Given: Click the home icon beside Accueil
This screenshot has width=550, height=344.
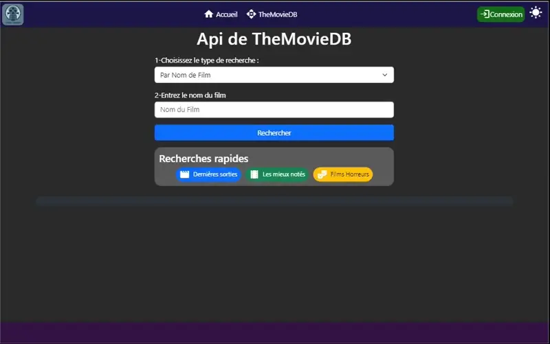Looking at the screenshot, I should [209, 14].
